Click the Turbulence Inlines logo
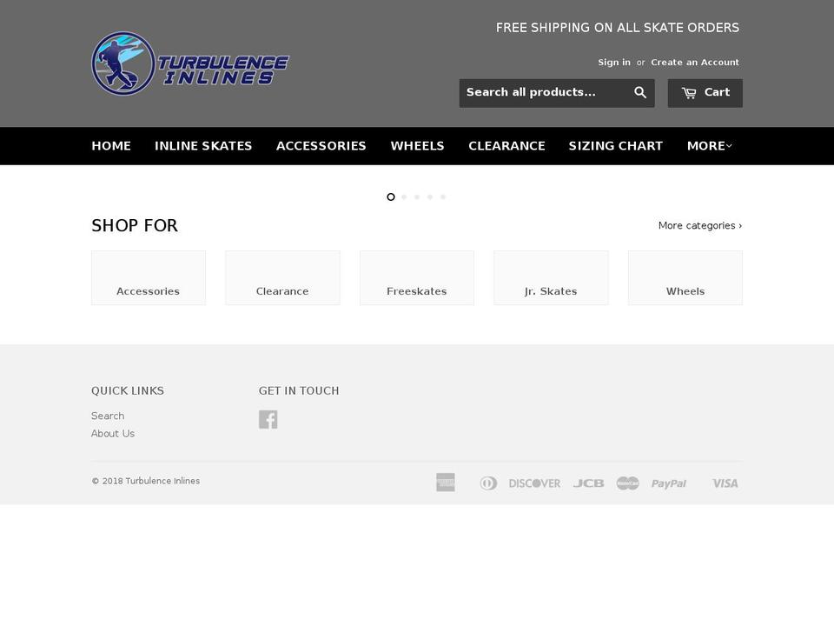This screenshot has width=834, height=626. pos(190,63)
